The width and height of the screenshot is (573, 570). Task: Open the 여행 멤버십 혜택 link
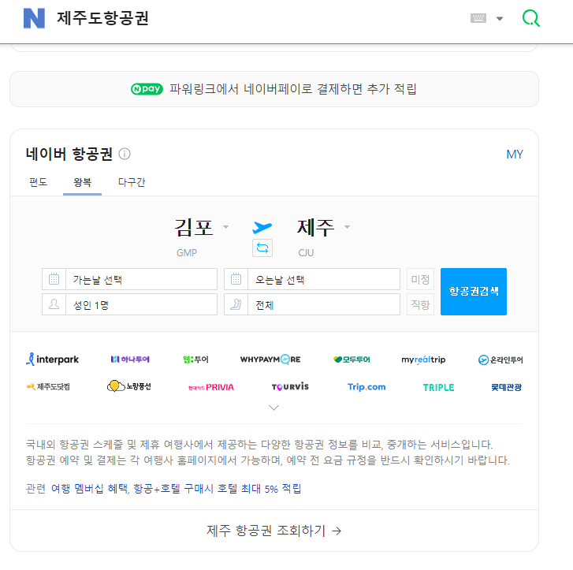pos(89,489)
